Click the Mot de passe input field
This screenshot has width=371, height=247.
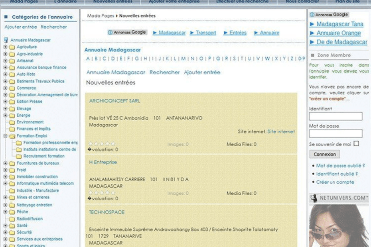(335, 133)
